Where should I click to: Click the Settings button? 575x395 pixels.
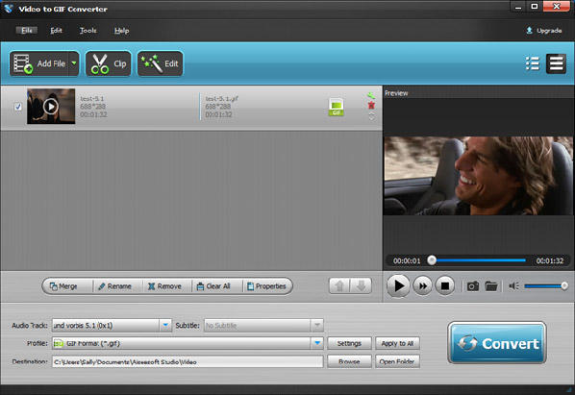(x=349, y=343)
